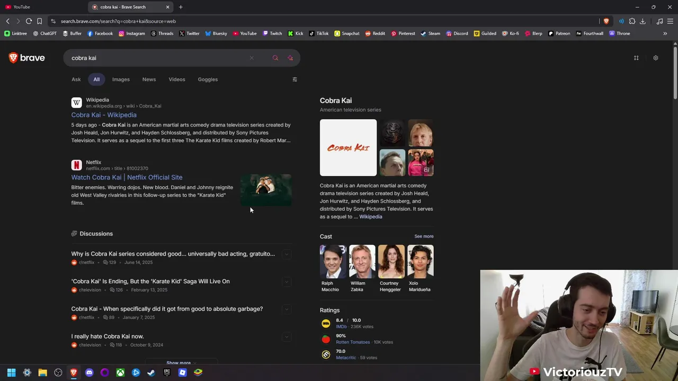Open the TikTok bookmark
Viewport: 678px width, 381px height.
pyautogui.click(x=319, y=33)
